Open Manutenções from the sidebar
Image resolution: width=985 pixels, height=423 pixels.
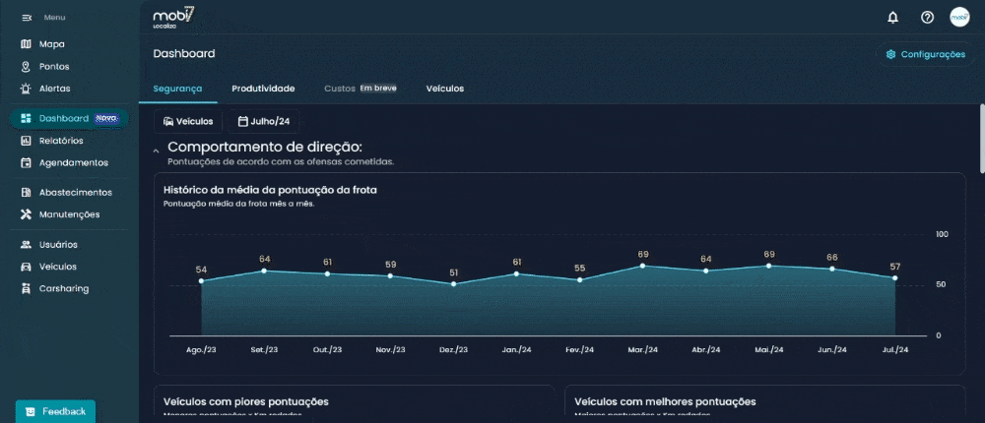69,214
